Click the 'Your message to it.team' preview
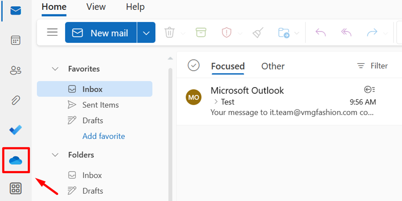The height and width of the screenshot is (201, 402). tap(292, 112)
